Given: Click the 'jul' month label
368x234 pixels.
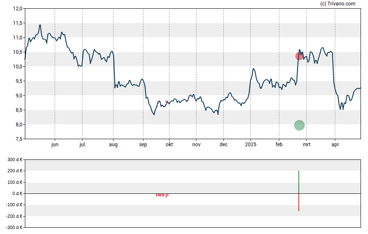Looking at the screenshot, I should tap(82, 145).
